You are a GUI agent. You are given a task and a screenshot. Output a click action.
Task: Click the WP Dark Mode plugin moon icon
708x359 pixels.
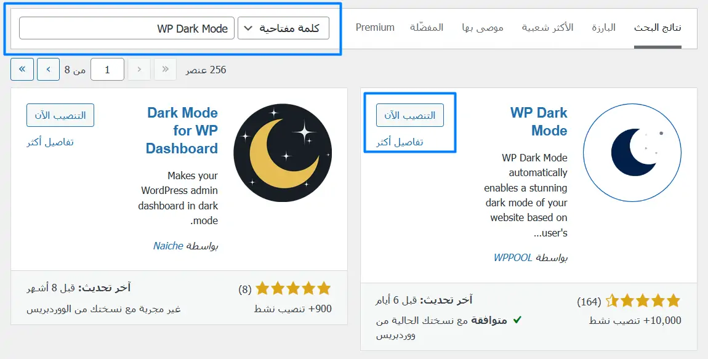pyautogui.click(x=632, y=153)
